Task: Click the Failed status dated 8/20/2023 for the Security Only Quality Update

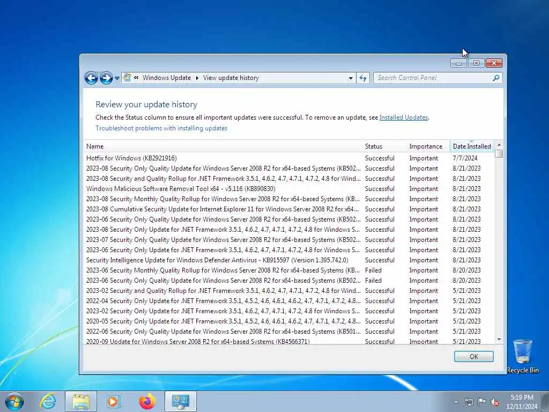Action: [373, 280]
